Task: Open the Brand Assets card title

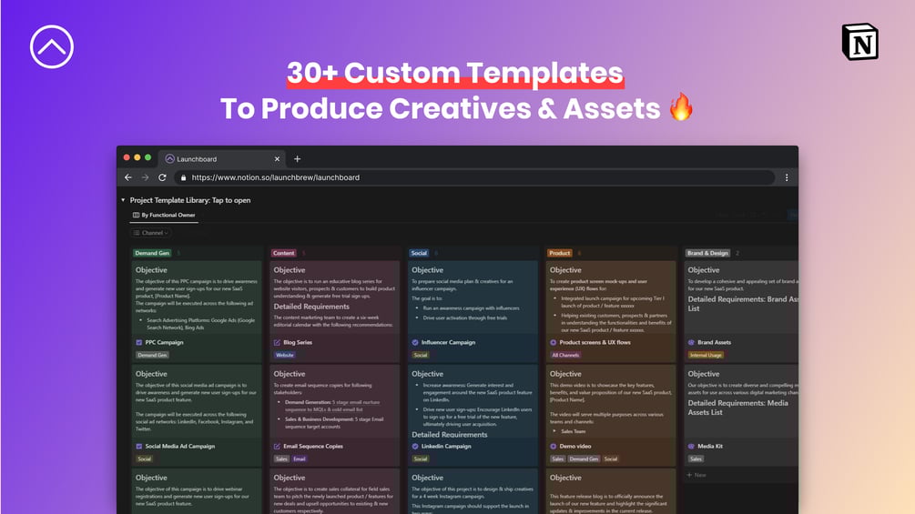Action: tap(715, 343)
